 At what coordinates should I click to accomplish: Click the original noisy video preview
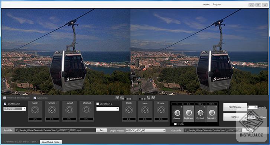(66, 52)
